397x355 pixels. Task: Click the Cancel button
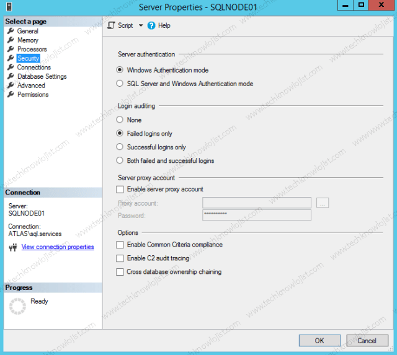pos(367,341)
